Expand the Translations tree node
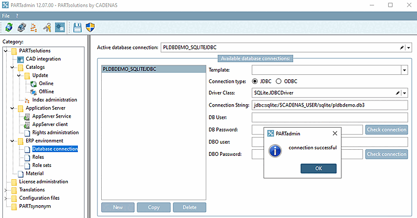The height and width of the screenshot is (218, 417). pyautogui.click(x=6, y=190)
